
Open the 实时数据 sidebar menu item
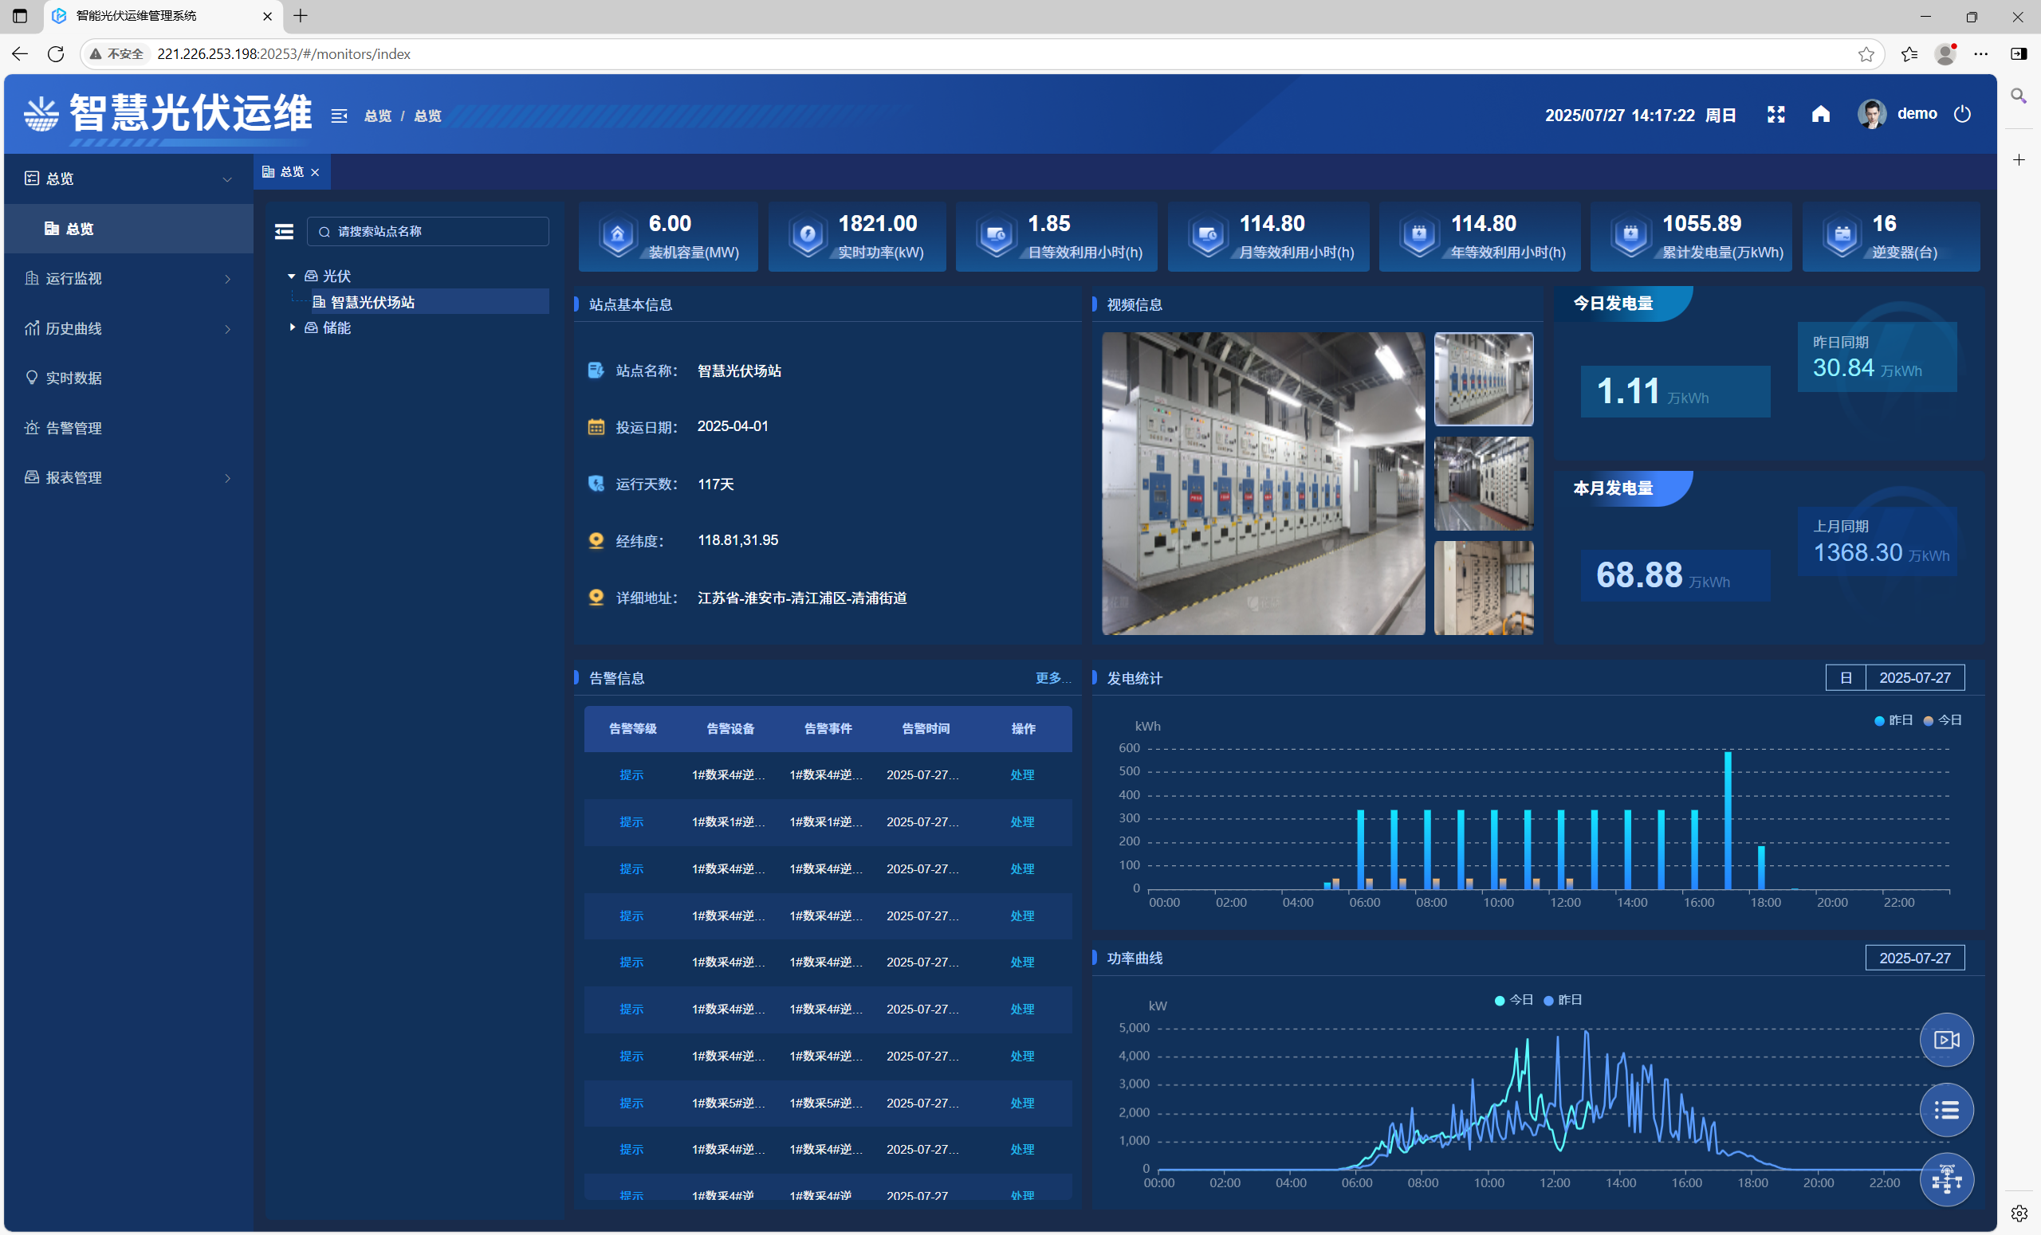point(73,378)
